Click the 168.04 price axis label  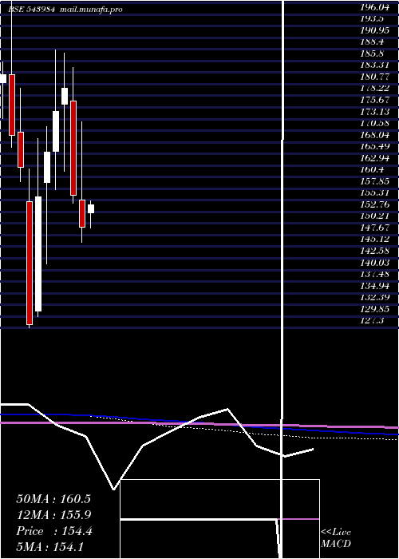(374, 135)
